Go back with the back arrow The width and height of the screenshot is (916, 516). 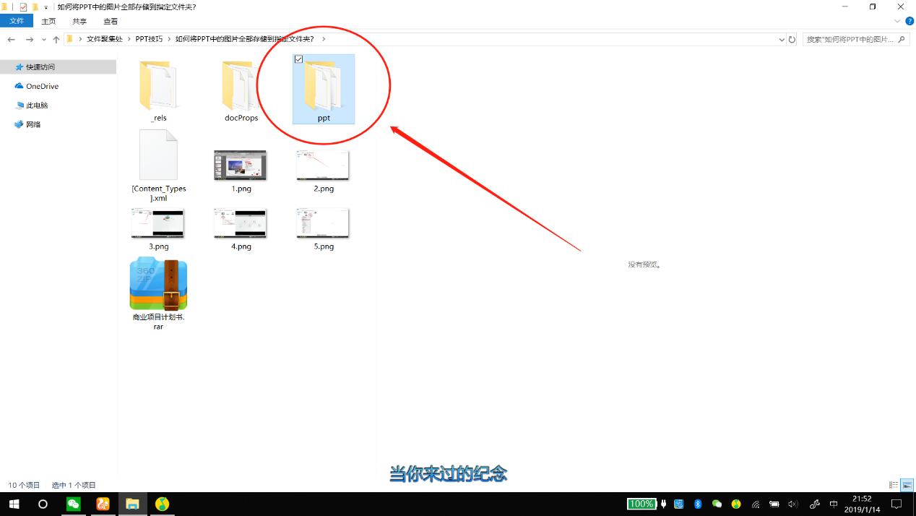(11, 39)
